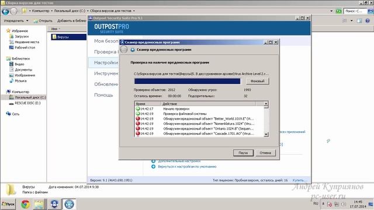This screenshot has height=210, width=374.
Task: Open Инструменты tab in Outpost window
Action: tap(106, 73)
